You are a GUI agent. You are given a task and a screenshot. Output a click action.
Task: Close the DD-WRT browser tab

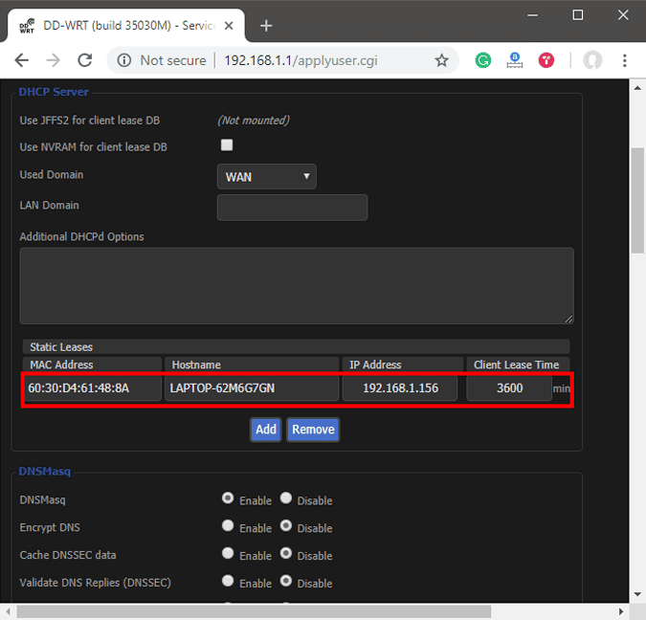229,26
